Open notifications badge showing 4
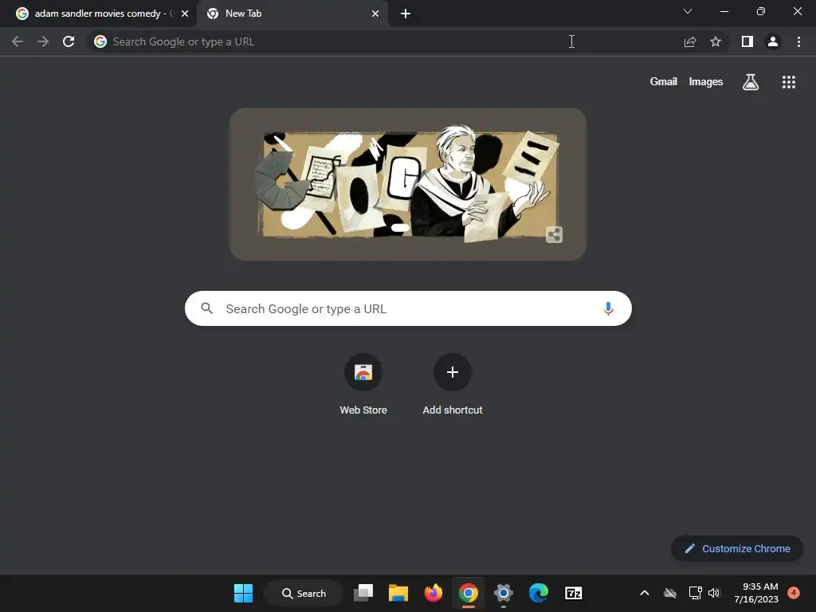 tap(794, 593)
